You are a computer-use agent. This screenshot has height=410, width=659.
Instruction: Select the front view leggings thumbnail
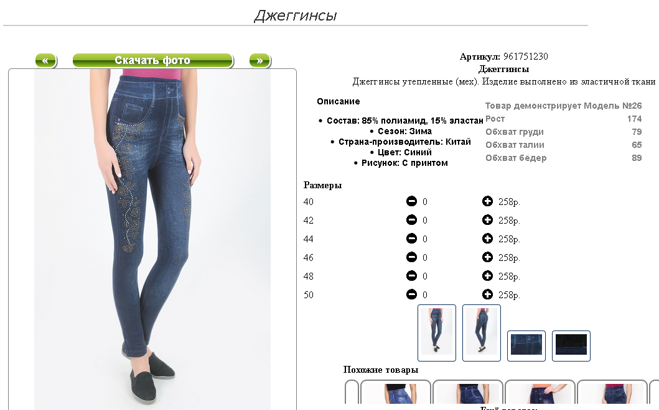click(x=437, y=333)
